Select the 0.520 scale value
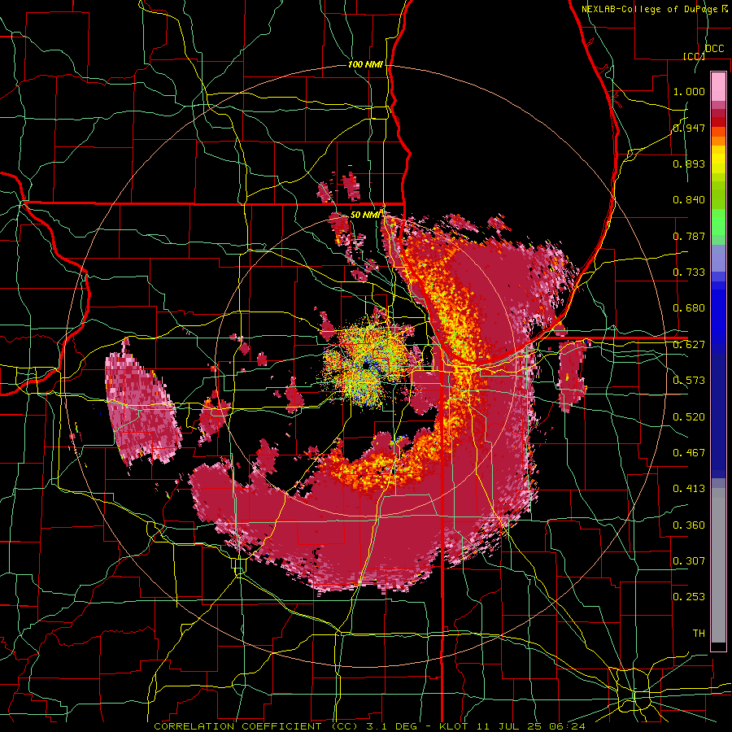The image size is (732, 732). coord(689,417)
